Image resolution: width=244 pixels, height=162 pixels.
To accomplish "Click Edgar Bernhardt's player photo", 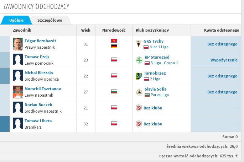I will tap(18, 44).
